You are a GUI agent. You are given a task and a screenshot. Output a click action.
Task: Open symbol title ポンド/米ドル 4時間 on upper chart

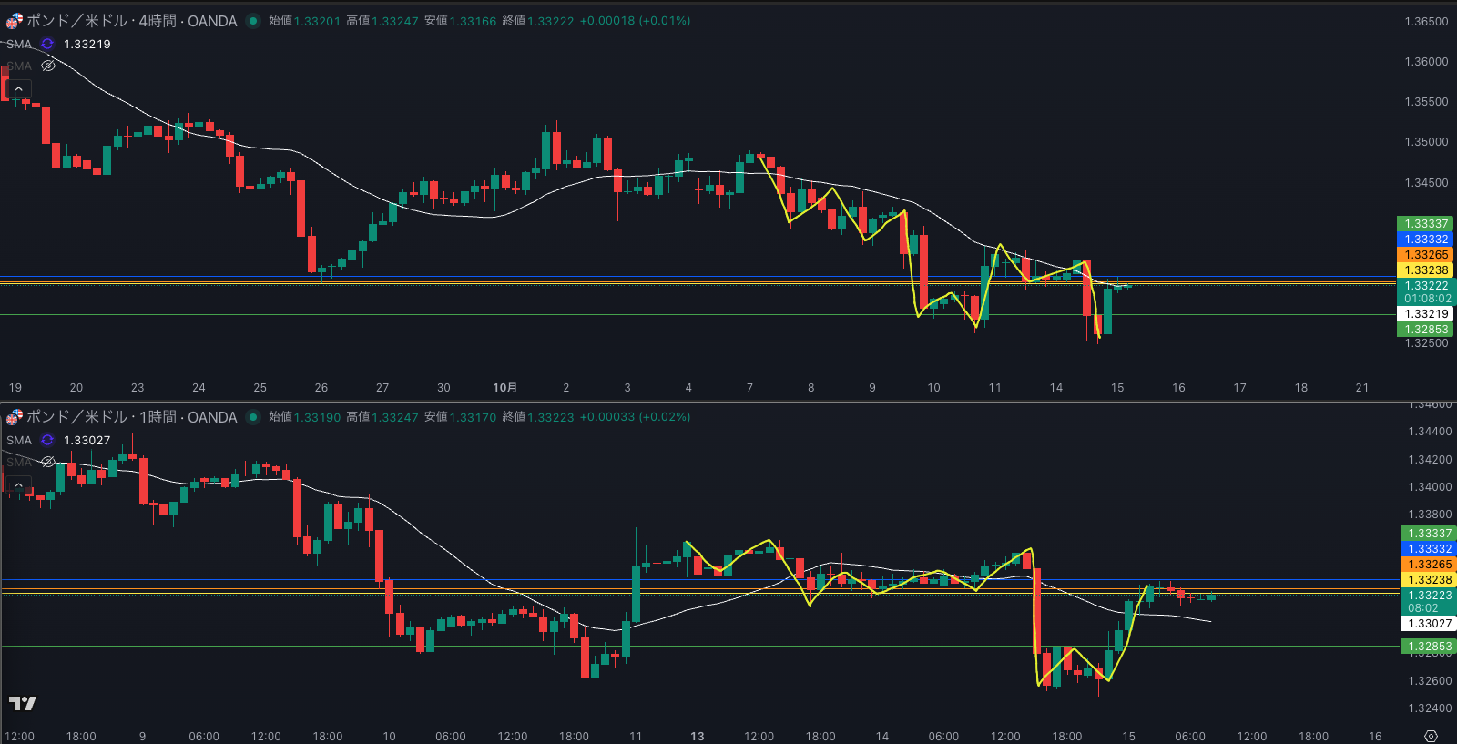[x=132, y=21]
